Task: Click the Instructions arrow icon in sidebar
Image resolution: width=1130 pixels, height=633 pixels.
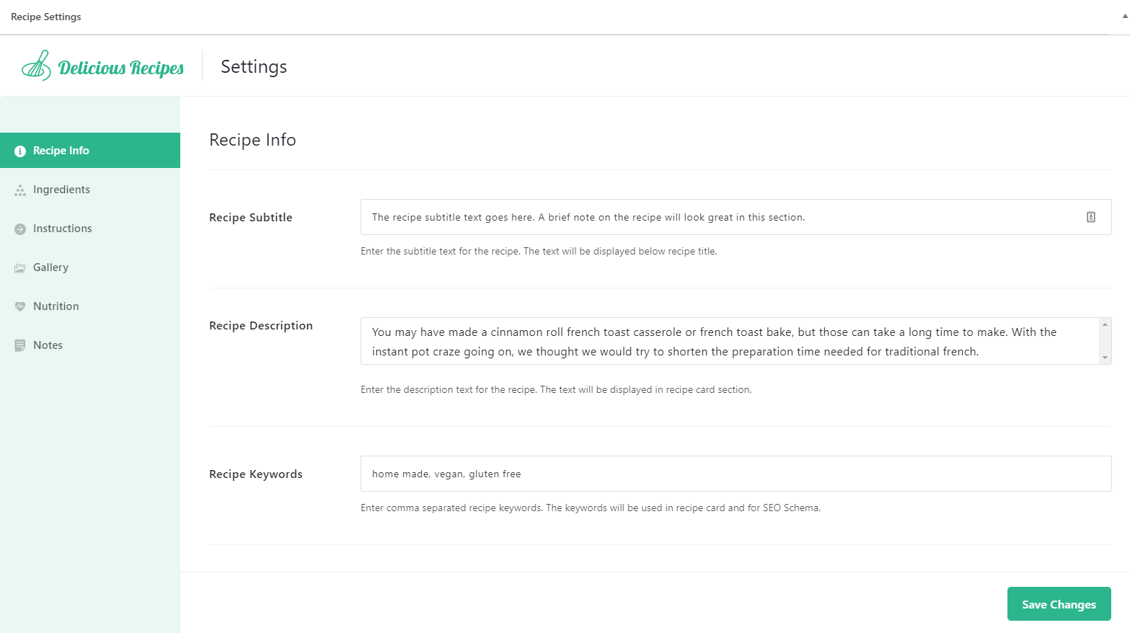Action: click(x=20, y=229)
